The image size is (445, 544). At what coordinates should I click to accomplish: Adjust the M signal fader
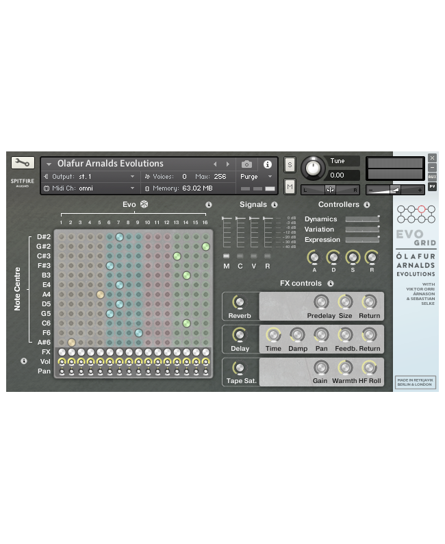pyautogui.click(x=227, y=232)
